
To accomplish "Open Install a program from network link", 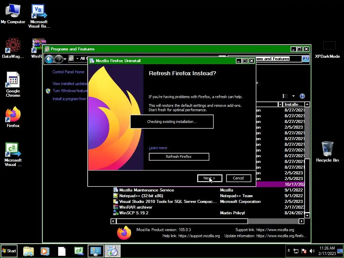I will tap(70, 99).
